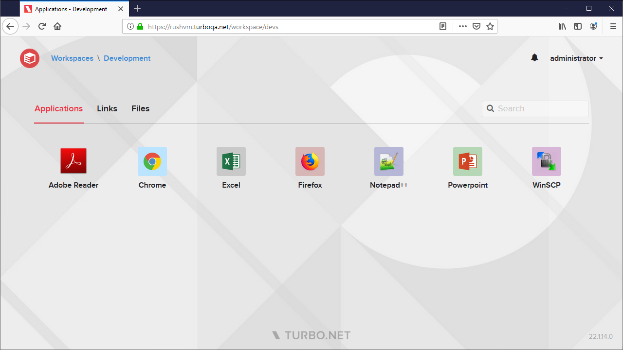The height and width of the screenshot is (350, 623).
Task: Switch to the Files tab
Action: (x=140, y=108)
